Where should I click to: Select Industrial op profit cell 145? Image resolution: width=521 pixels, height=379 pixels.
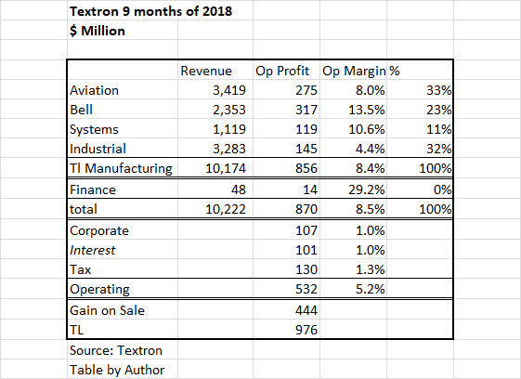click(286, 149)
